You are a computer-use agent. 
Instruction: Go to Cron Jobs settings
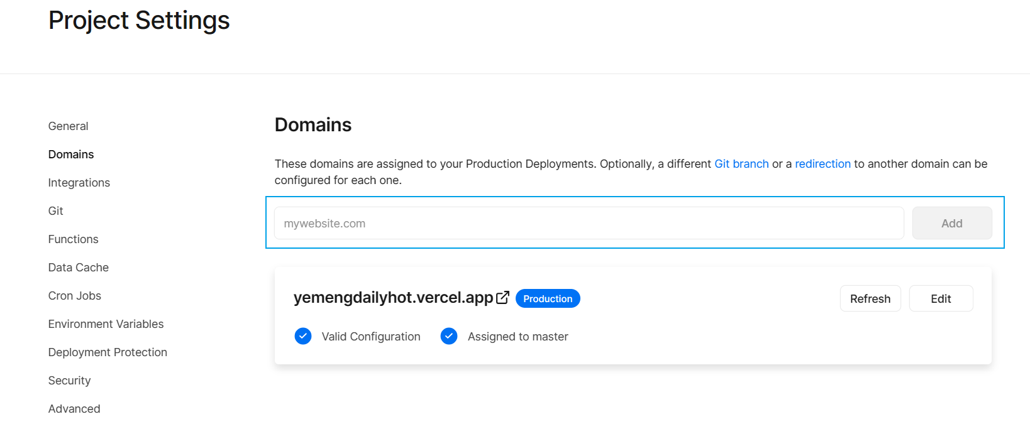click(75, 296)
